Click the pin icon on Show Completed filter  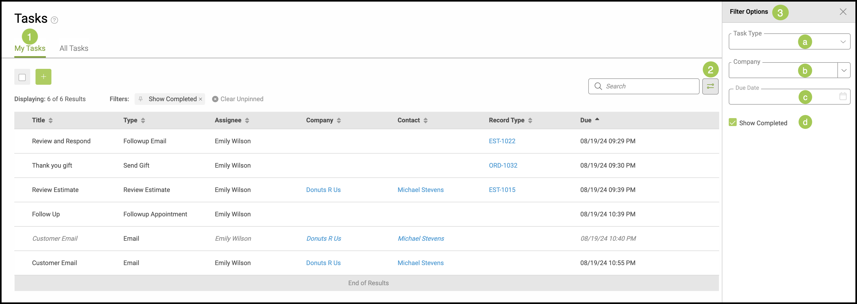pos(141,99)
